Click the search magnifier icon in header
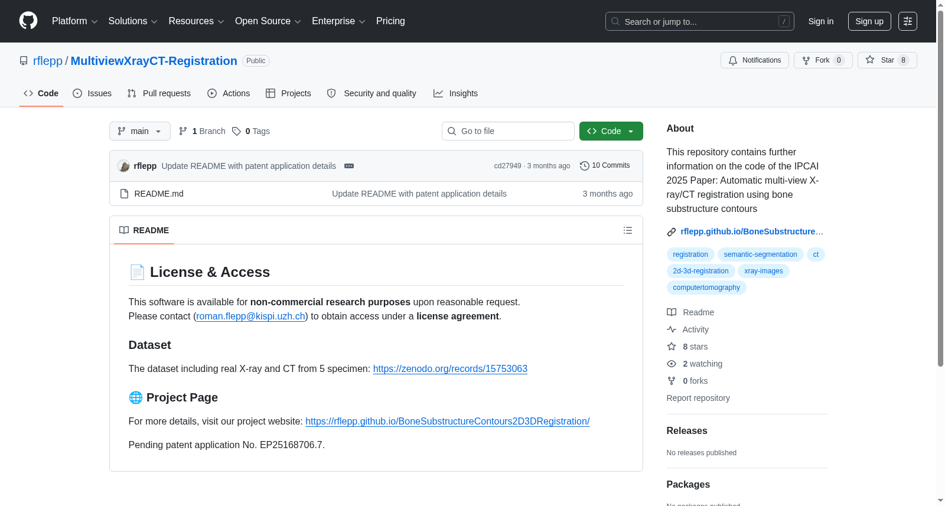 615,21
